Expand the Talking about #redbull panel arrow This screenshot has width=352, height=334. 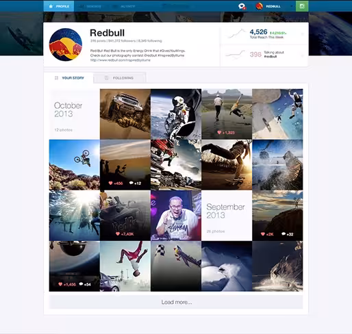pos(303,55)
